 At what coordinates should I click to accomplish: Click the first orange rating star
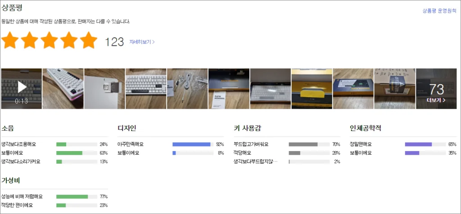10,41
